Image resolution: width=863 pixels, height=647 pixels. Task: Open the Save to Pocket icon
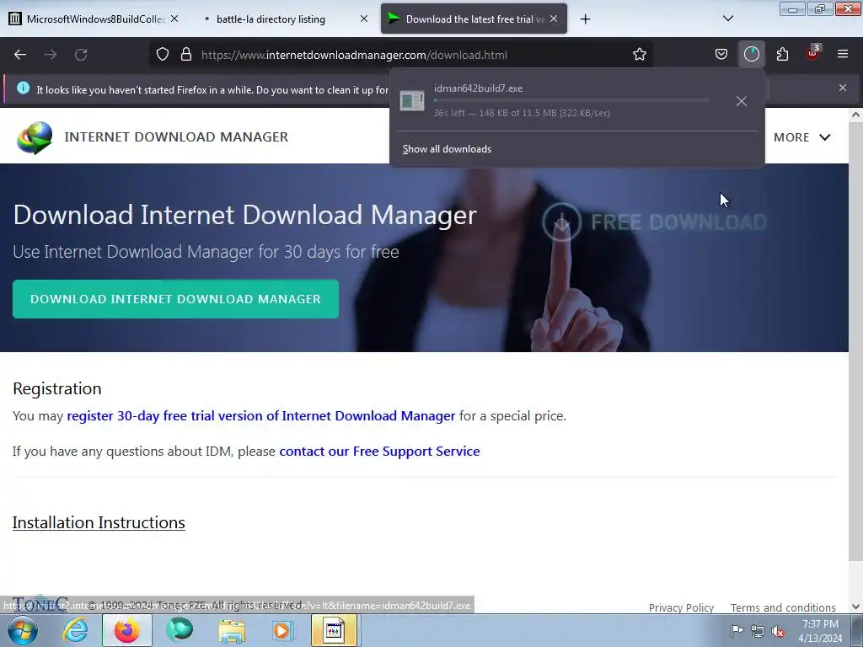721,55
